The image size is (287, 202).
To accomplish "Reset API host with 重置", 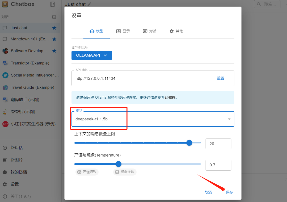I will (x=220, y=78).
